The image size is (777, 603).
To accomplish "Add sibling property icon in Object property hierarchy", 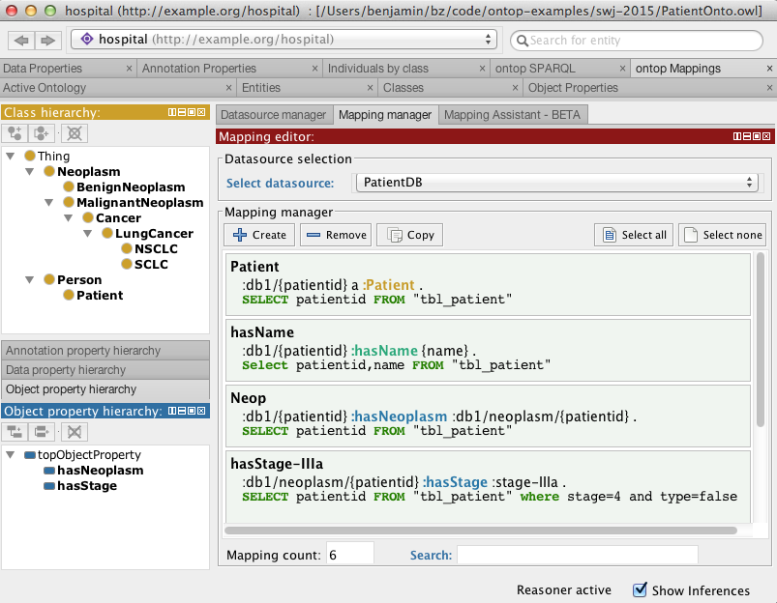I will 42,432.
